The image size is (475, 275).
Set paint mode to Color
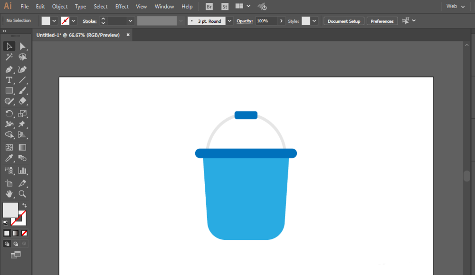(7, 233)
